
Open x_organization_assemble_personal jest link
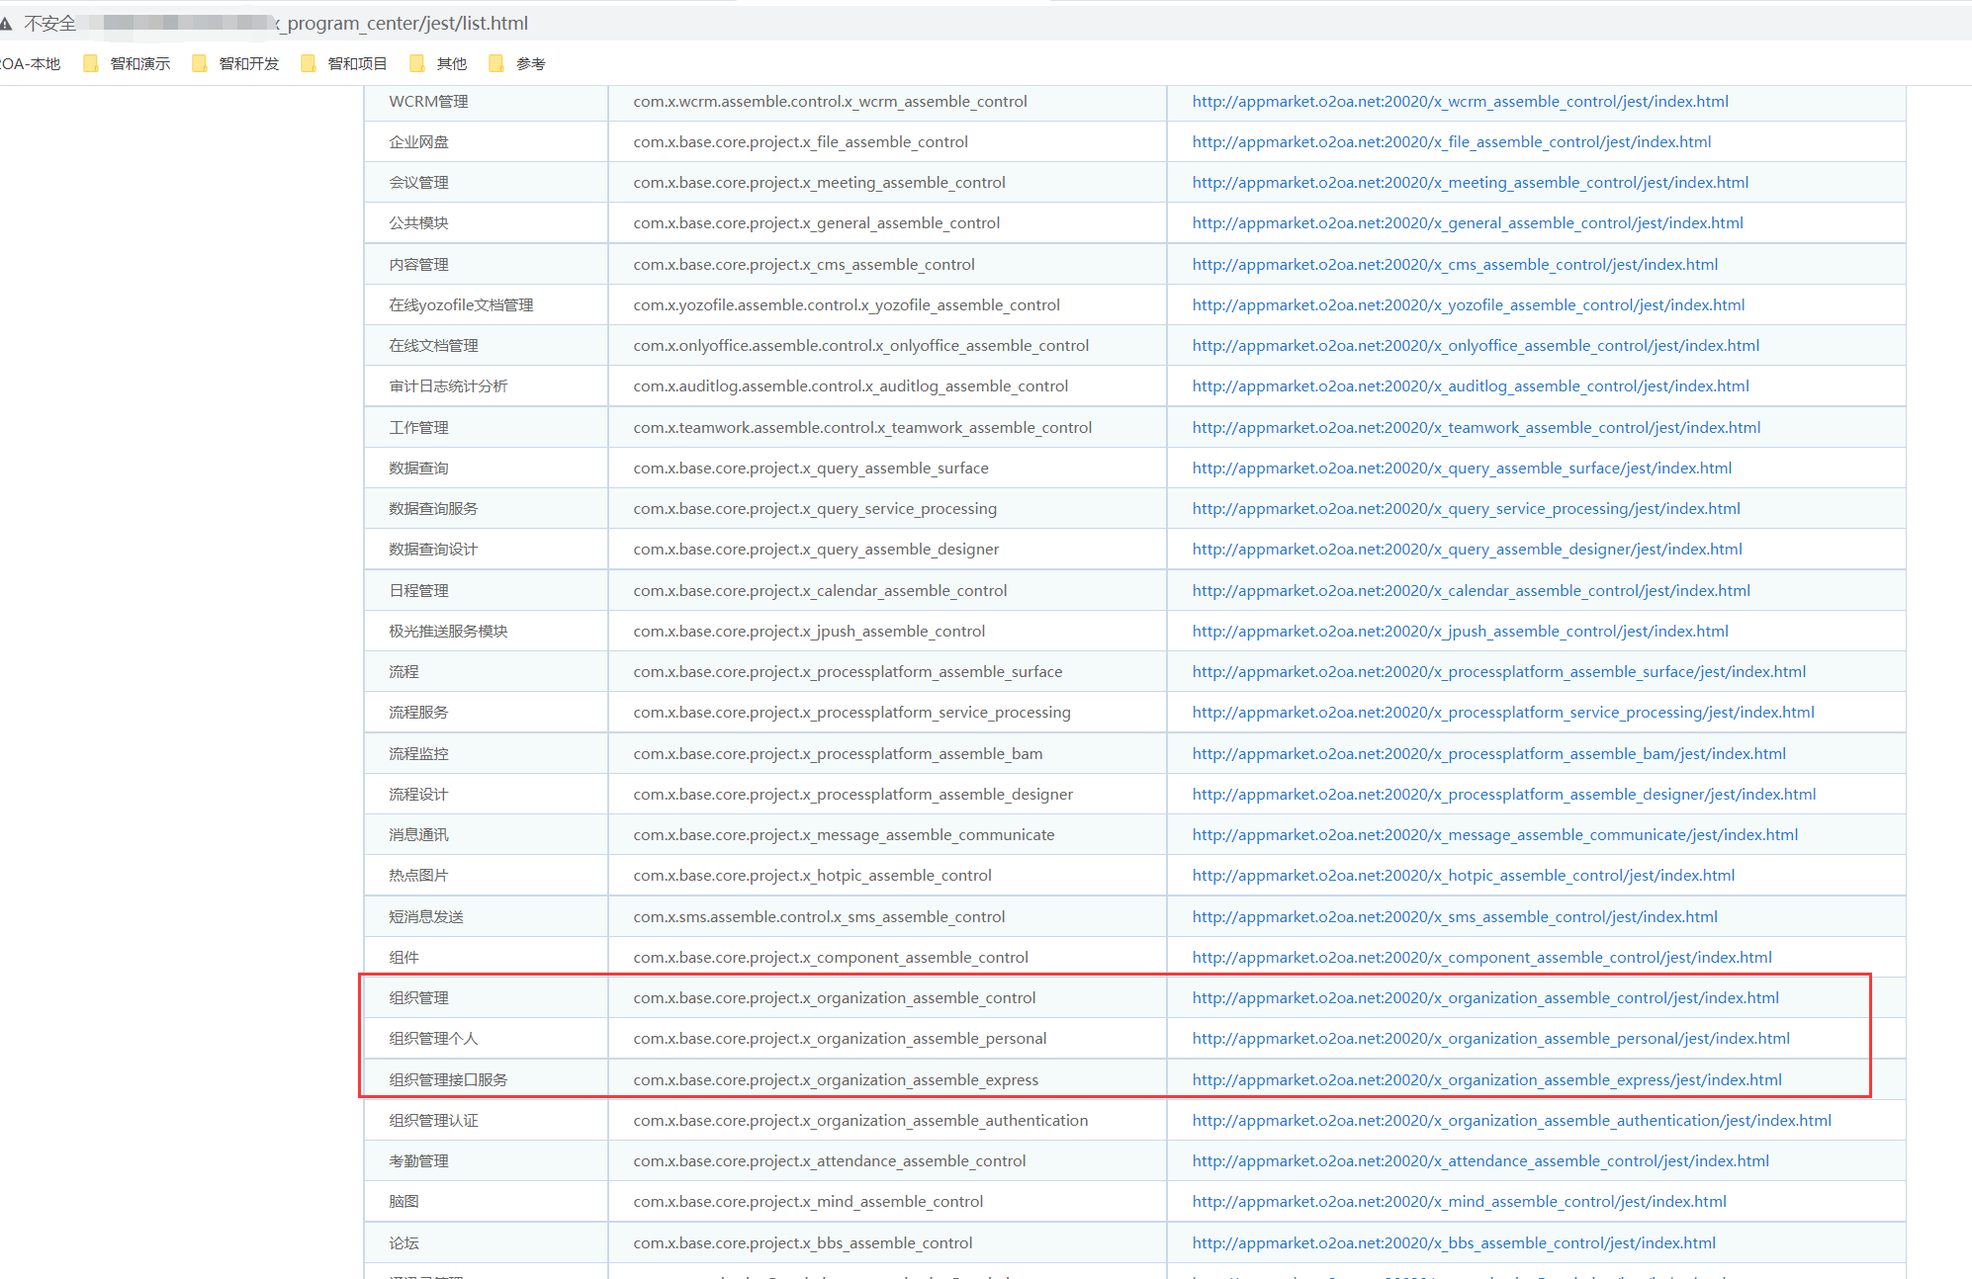tap(1490, 1038)
